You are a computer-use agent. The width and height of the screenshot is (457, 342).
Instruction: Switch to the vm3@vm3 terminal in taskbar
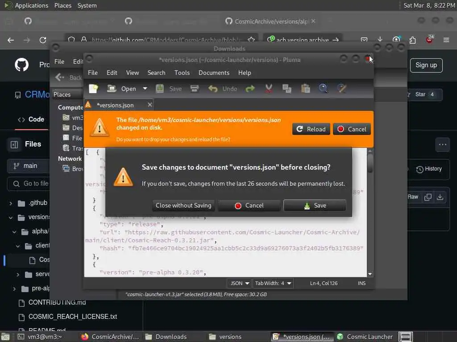click(x=41, y=337)
